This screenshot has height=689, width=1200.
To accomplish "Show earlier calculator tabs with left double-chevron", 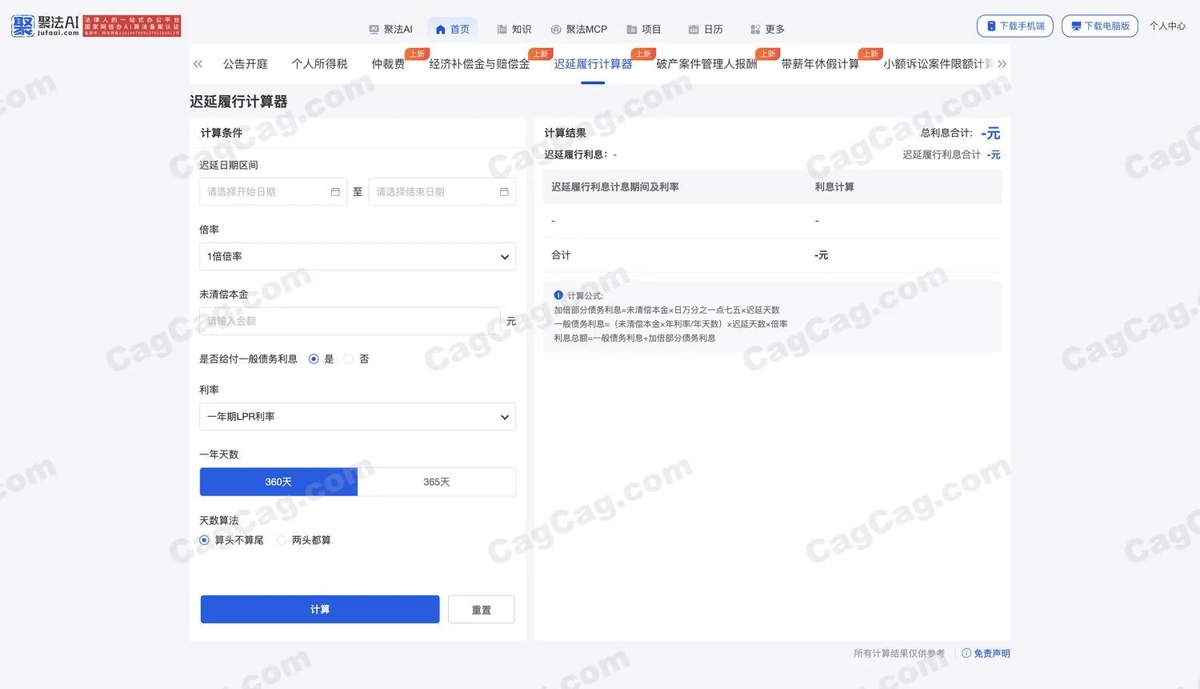I will [198, 64].
